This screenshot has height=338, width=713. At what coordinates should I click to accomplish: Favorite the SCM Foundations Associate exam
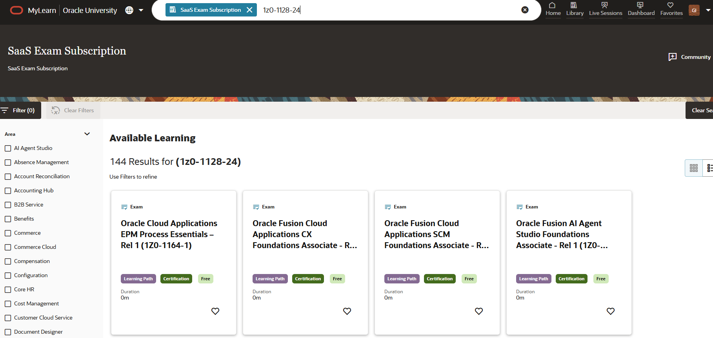pyautogui.click(x=479, y=311)
